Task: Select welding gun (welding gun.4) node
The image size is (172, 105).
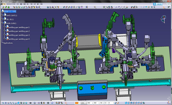Action: pyautogui.click(x=19, y=39)
